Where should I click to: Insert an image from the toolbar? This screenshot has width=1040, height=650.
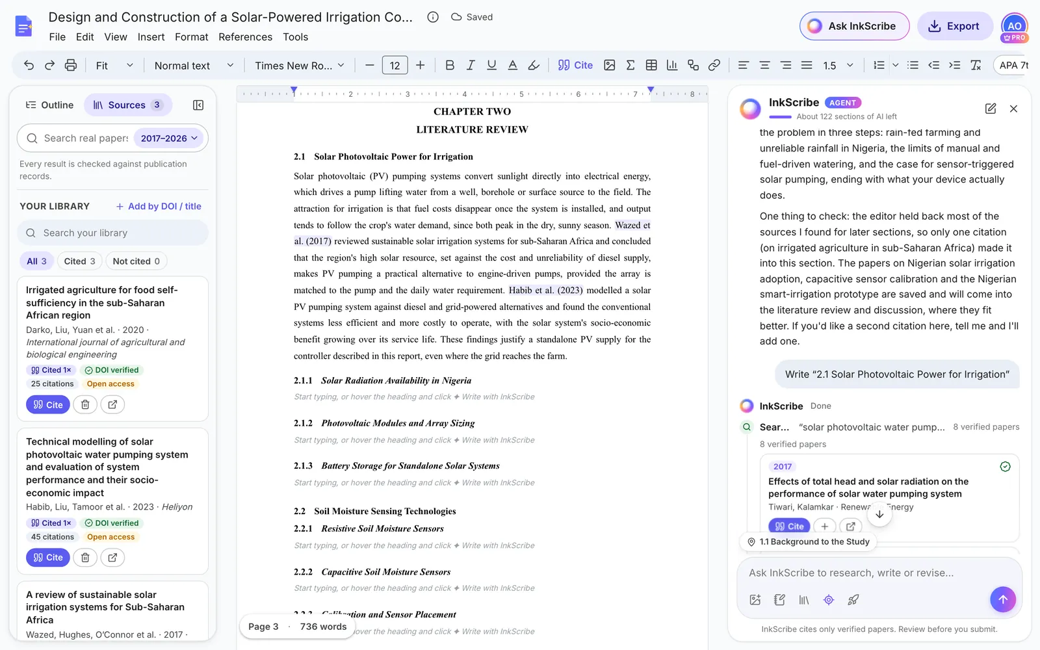coord(610,65)
